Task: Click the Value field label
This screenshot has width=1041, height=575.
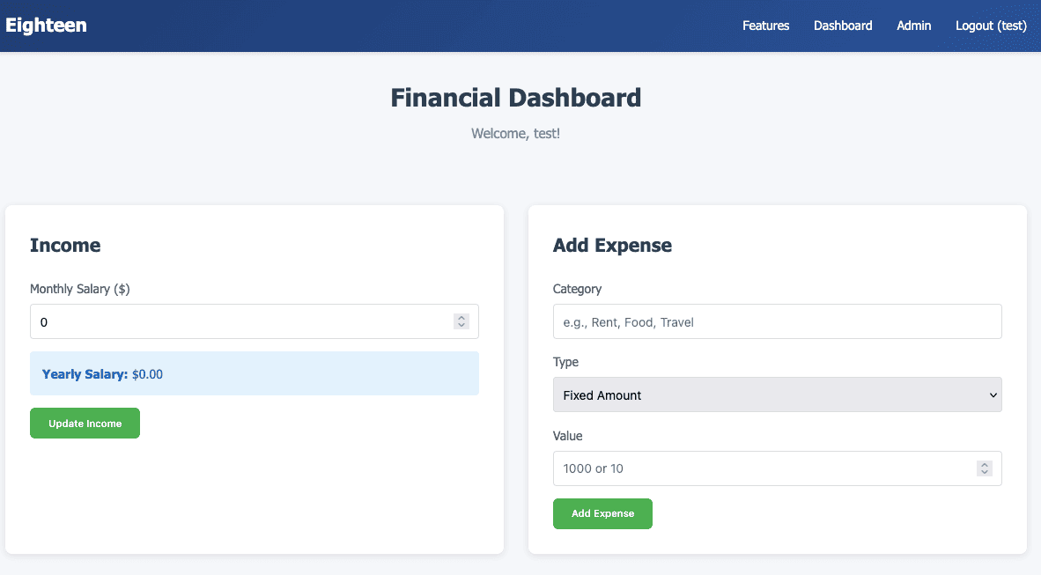Action: tap(567, 436)
